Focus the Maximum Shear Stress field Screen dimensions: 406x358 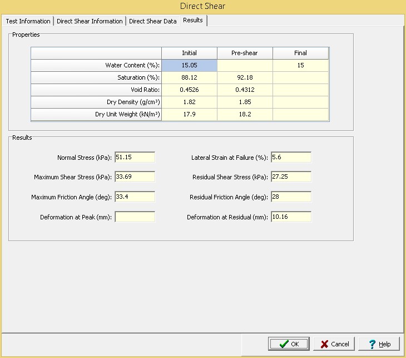pyautogui.click(x=135, y=177)
